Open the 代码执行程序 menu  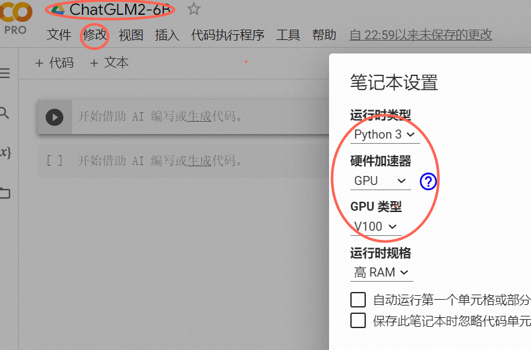point(227,35)
